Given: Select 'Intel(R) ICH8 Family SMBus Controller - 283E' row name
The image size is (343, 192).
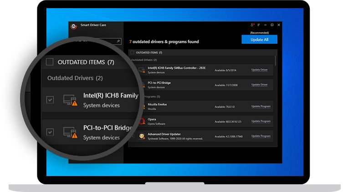Looking at the screenshot, I should tap(177, 68).
